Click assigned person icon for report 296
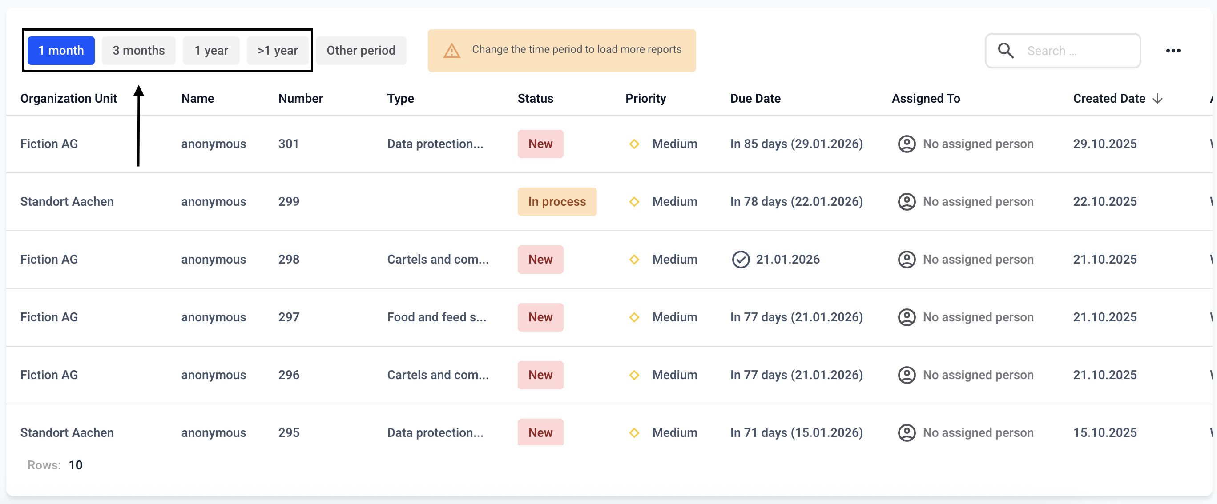Image resolution: width=1217 pixels, height=504 pixels. tap(906, 375)
